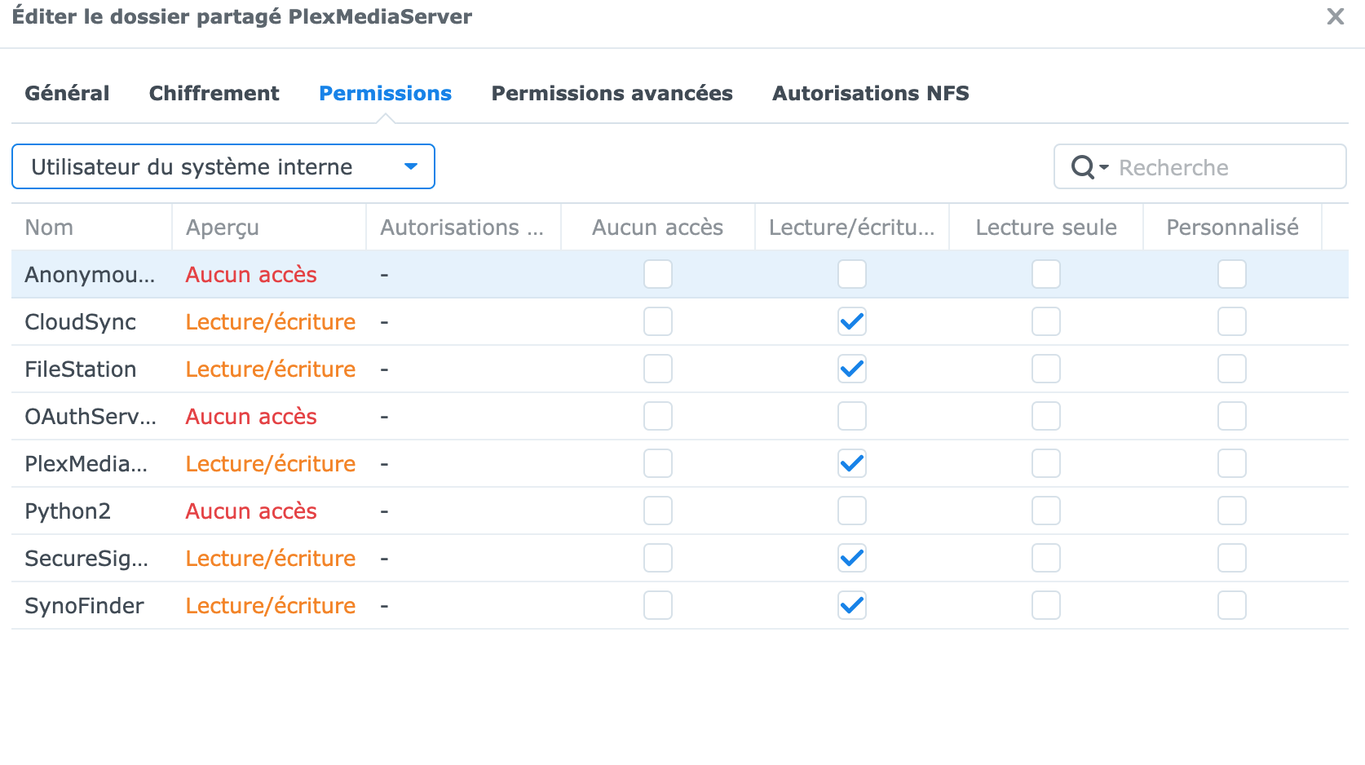The height and width of the screenshot is (765, 1365).
Task: Open the user type dropdown arrow
Action: coord(411,166)
